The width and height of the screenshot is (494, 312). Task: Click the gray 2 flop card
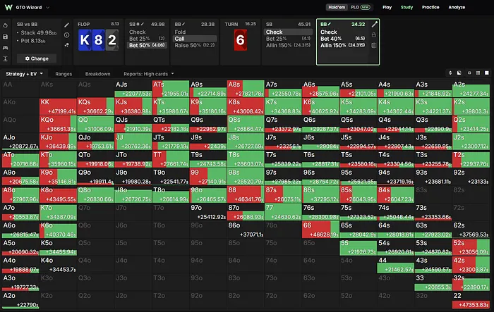[112, 40]
